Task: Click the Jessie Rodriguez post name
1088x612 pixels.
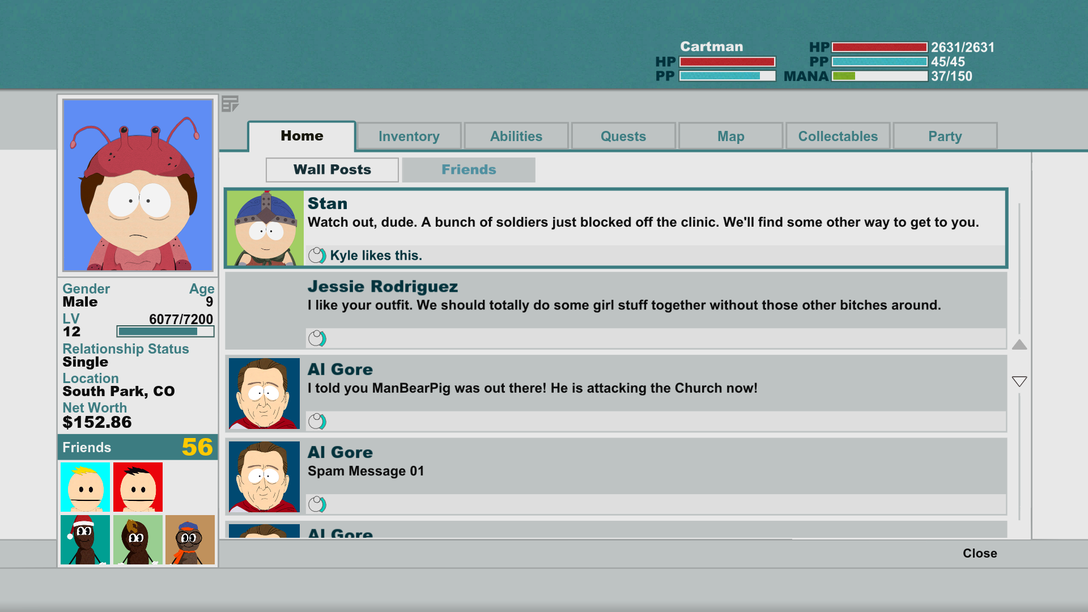Action: tap(382, 287)
